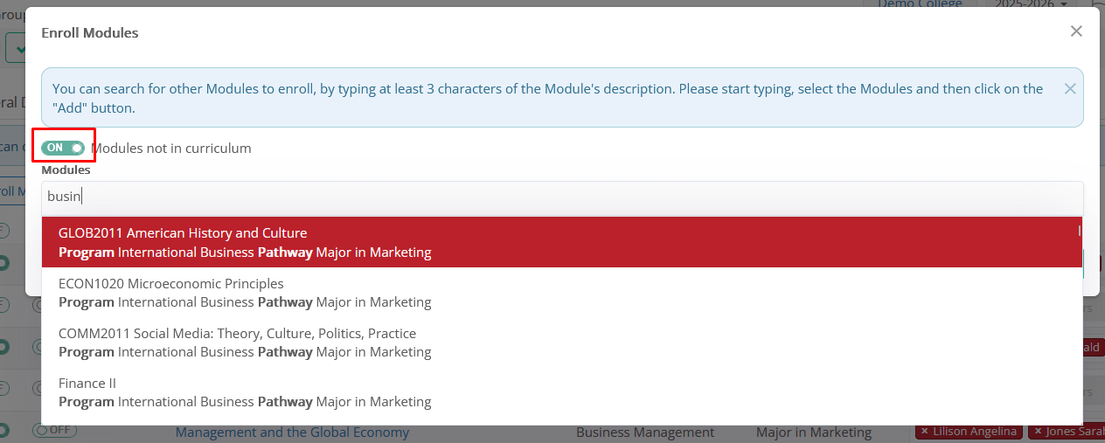The width and height of the screenshot is (1105, 443).
Task: Turn off Modules not in curriculum toggle
Action: pos(63,148)
